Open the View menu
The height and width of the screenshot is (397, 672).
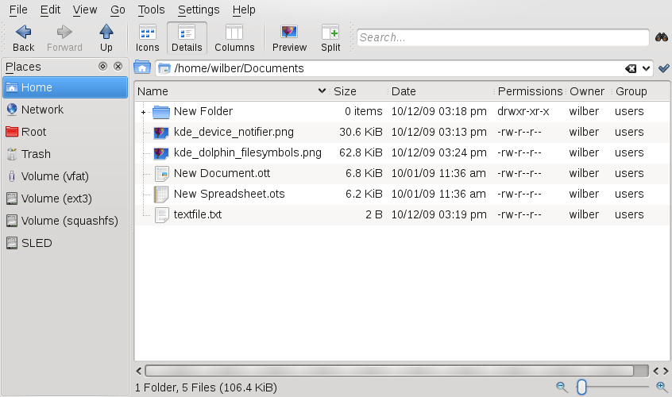(x=85, y=10)
